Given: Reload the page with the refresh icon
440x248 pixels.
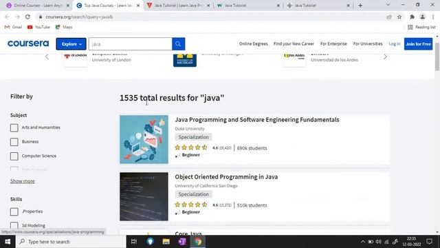Looking at the screenshot, I should click(x=27, y=17).
